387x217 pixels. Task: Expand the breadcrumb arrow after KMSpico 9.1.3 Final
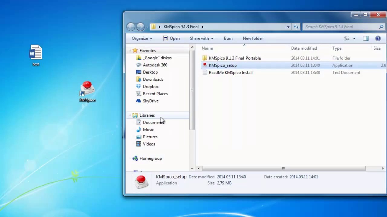(x=203, y=27)
